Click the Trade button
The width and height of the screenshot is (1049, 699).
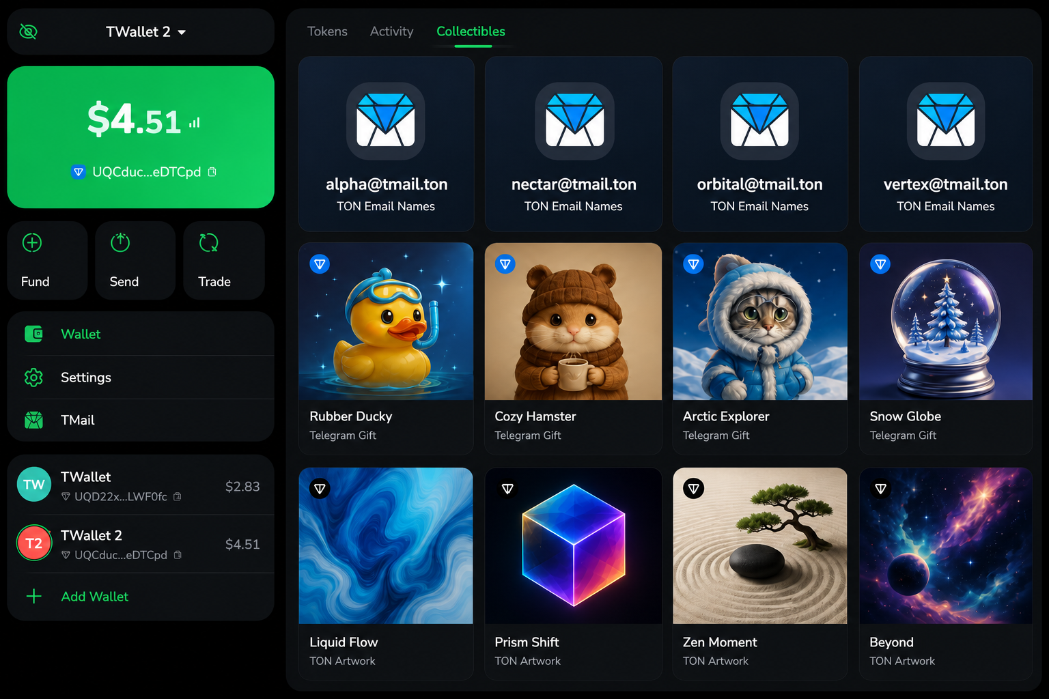coord(224,260)
